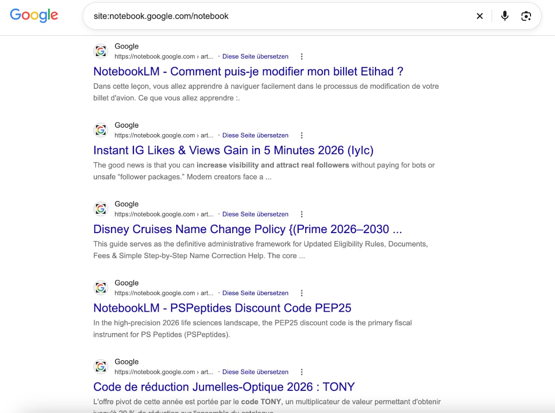Clear the search query with the X icon

click(480, 16)
